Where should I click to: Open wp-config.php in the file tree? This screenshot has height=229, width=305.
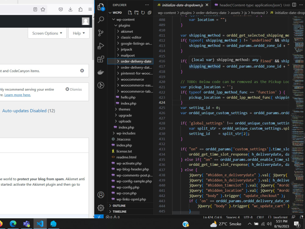(128, 187)
